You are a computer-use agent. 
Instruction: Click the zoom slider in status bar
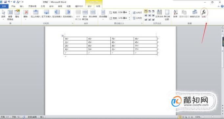coord(212,117)
